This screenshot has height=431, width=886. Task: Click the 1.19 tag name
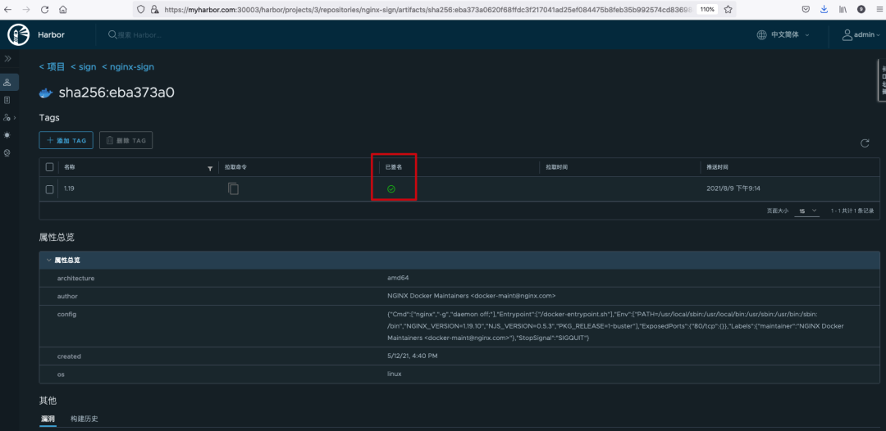[x=70, y=188]
